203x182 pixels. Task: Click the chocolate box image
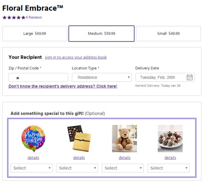[x=79, y=139]
